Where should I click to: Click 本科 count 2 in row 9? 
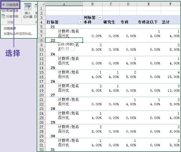pos(101,45)
